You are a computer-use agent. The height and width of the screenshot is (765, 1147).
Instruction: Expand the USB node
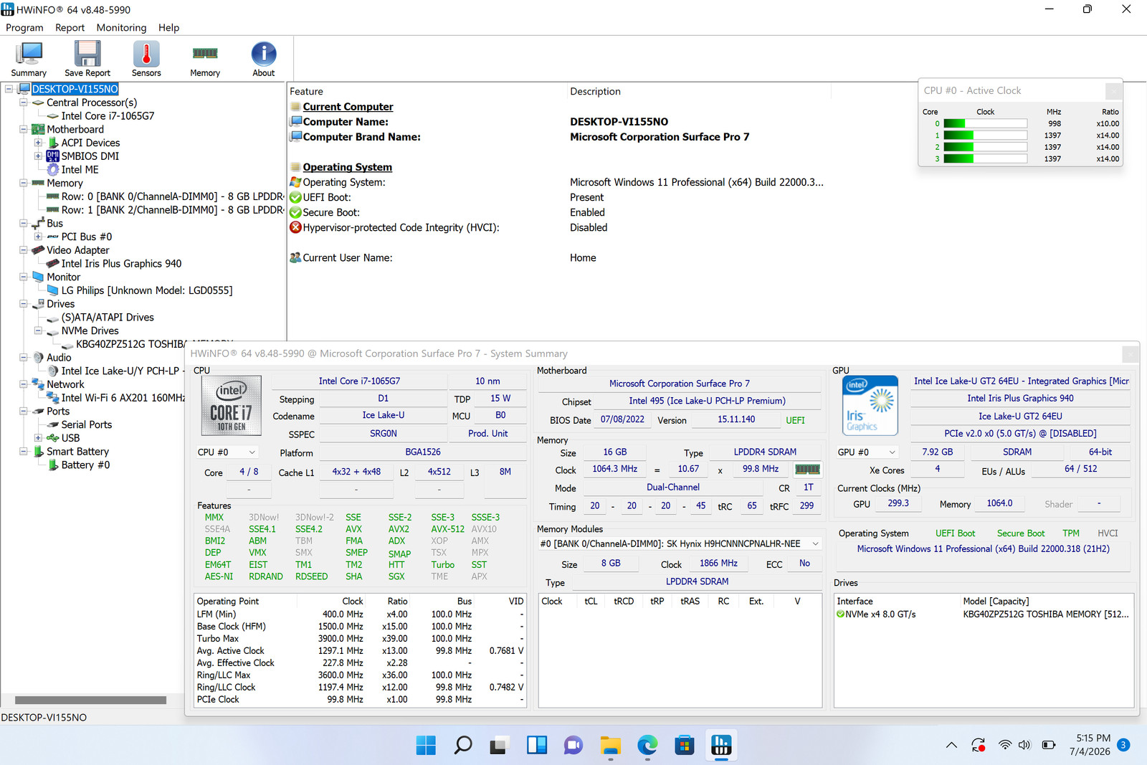38,438
